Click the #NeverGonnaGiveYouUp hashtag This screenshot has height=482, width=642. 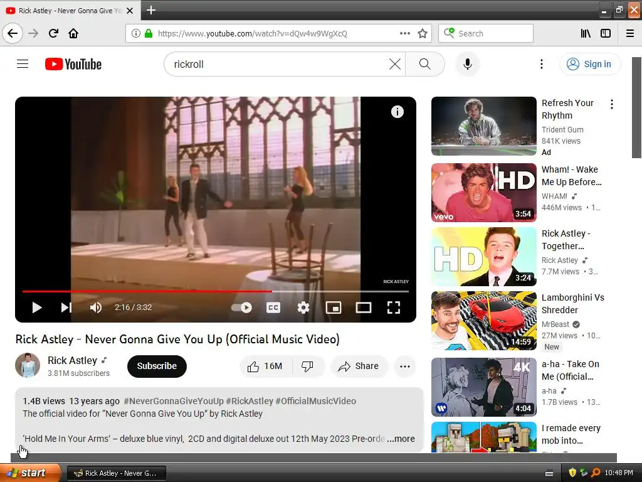[x=174, y=401]
